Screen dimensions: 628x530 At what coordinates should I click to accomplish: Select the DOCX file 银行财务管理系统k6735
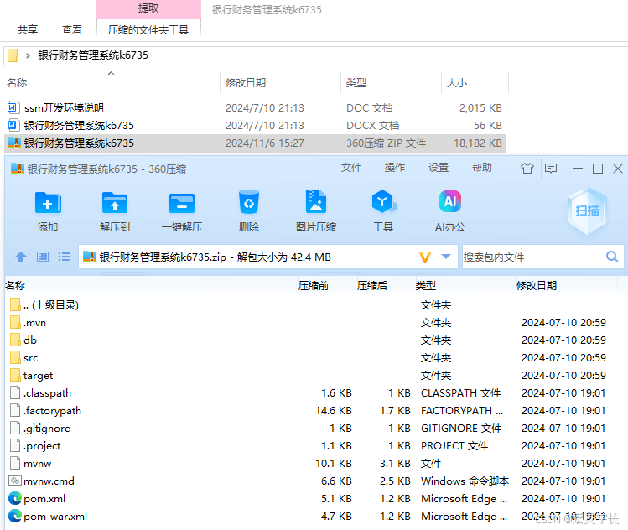tap(79, 126)
